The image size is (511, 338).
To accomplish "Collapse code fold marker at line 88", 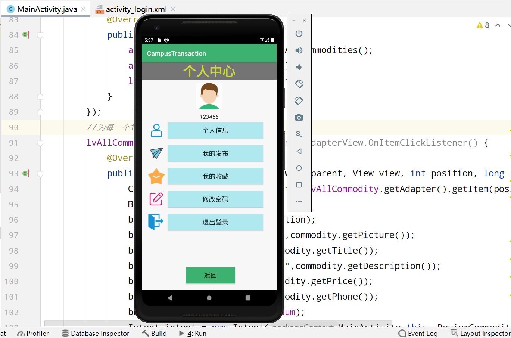I will 40,97.
